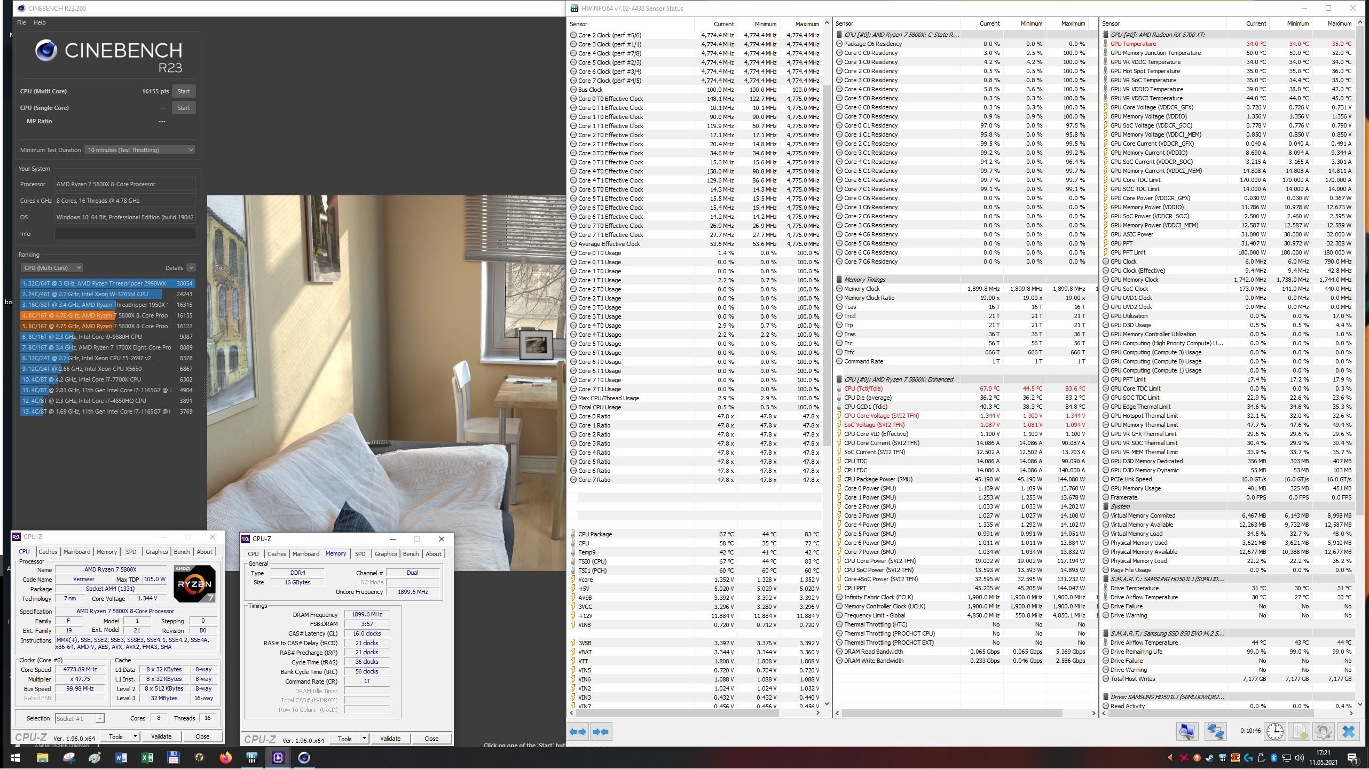Reset HWiNFO timer using clock icon
This screenshot has height=769, width=1369.
[1274, 732]
